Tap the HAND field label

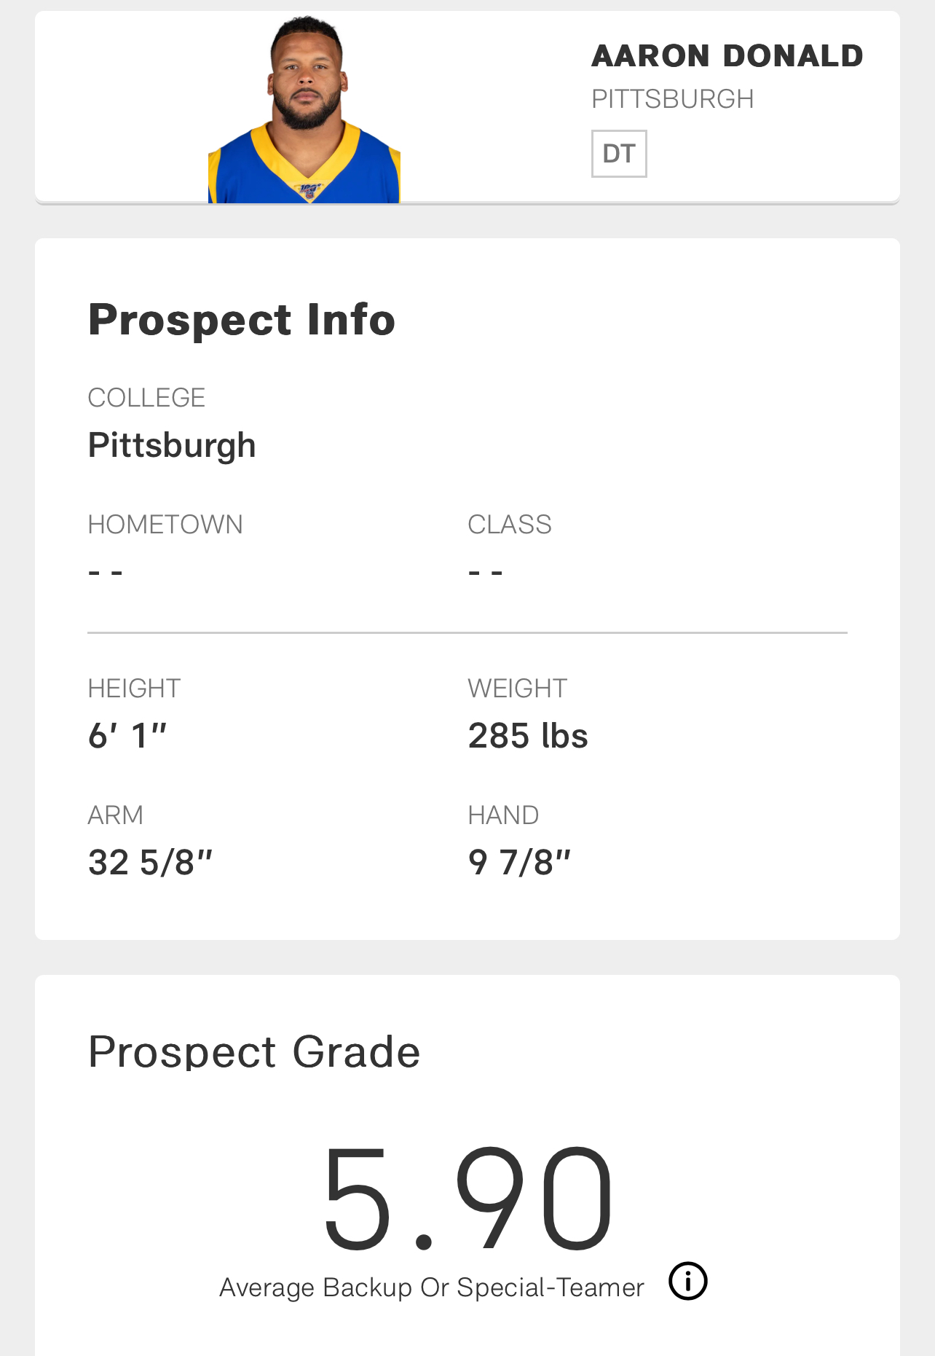click(x=503, y=815)
